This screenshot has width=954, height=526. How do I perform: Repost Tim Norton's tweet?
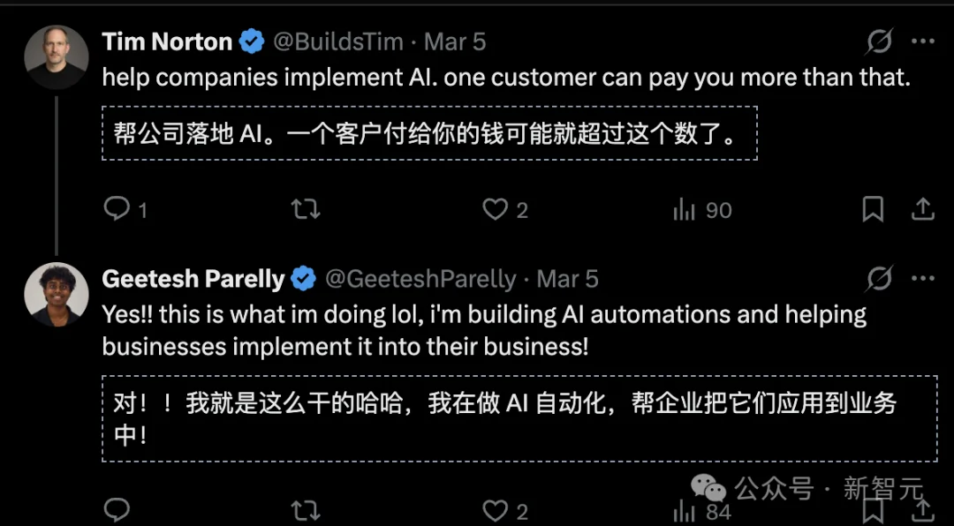click(x=305, y=209)
